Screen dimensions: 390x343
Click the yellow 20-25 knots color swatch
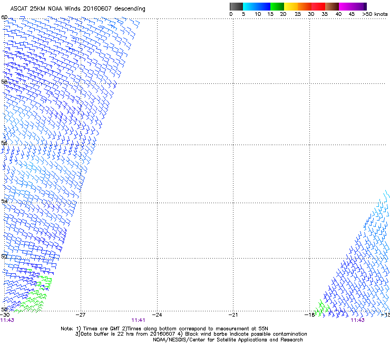[x=291, y=6]
